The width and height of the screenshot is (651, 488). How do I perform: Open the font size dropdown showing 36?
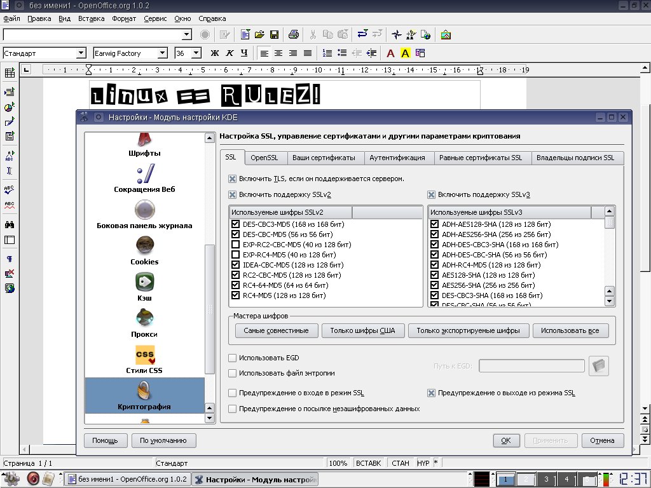click(196, 53)
